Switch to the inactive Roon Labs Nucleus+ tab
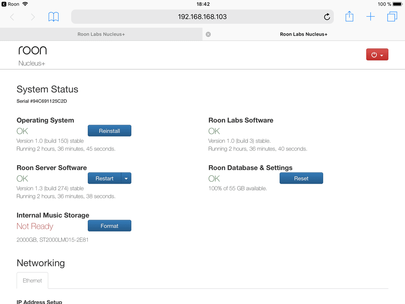The image size is (405, 304). click(101, 34)
